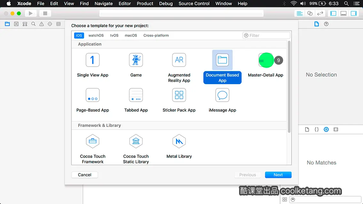Switch to the watchOS platform tab
Viewport: 363px width, 204px height.
point(96,35)
